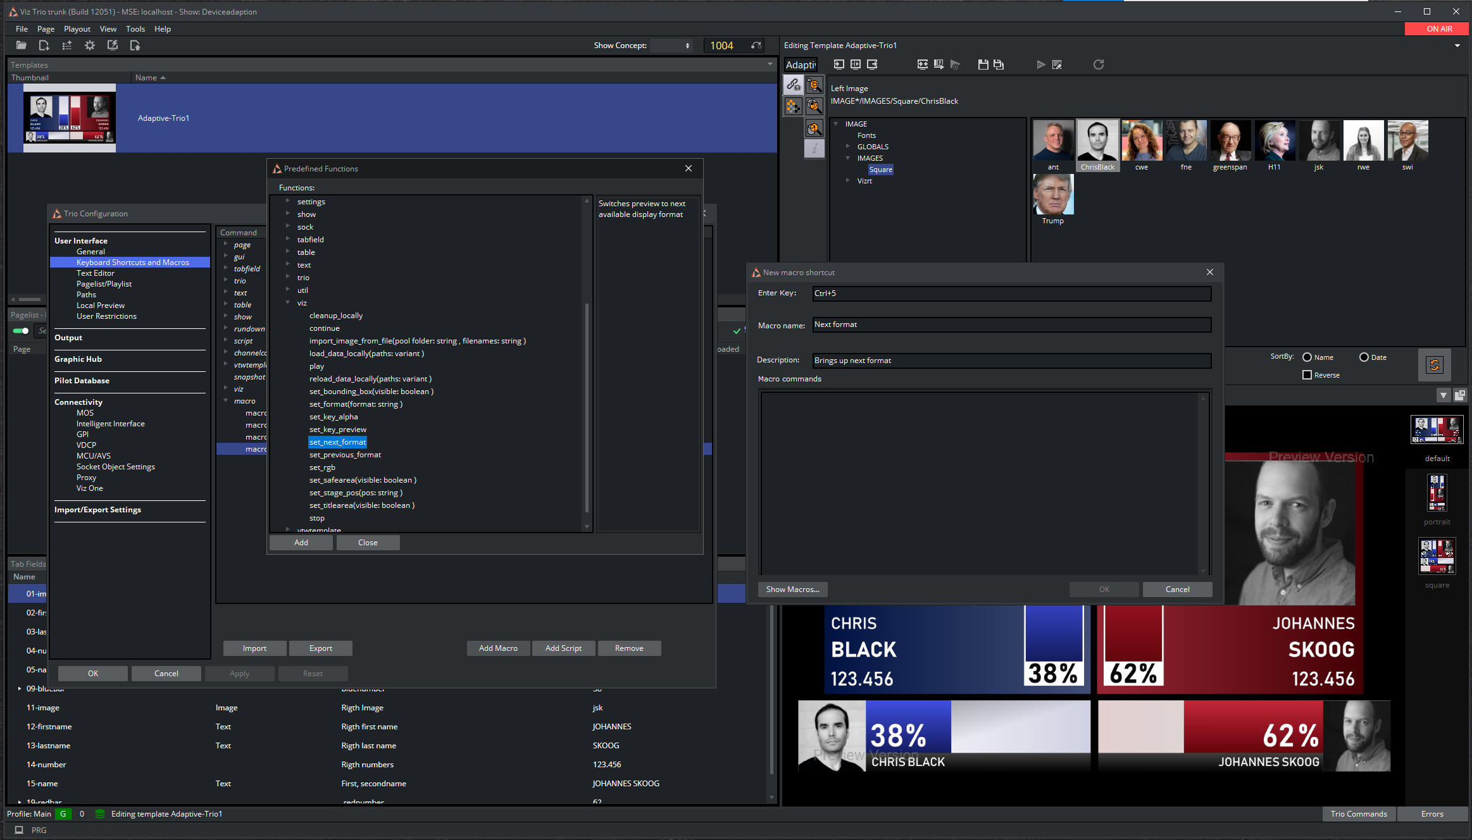
Task: Click the edit script icon in editor toolbar
Action: point(1057,64)
